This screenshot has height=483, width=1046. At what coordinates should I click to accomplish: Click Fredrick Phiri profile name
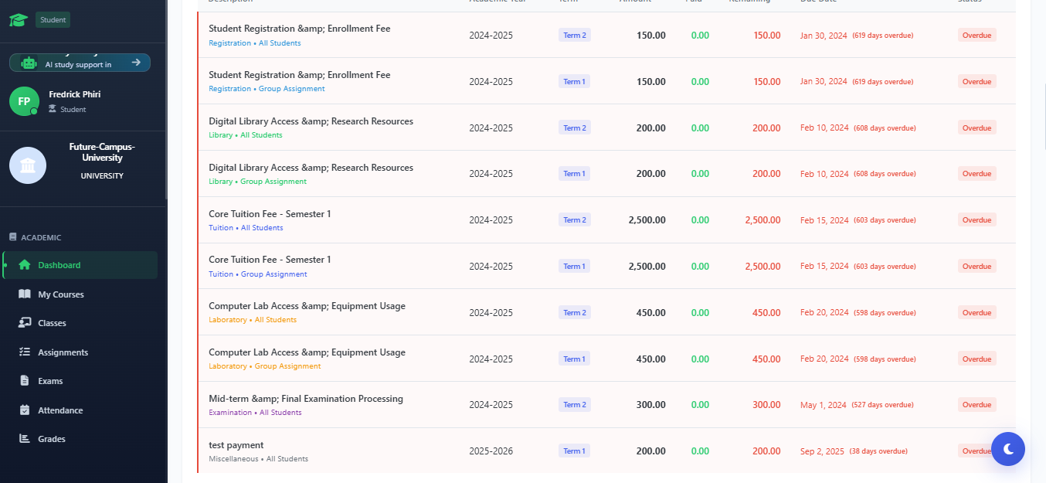coord(74,94)
